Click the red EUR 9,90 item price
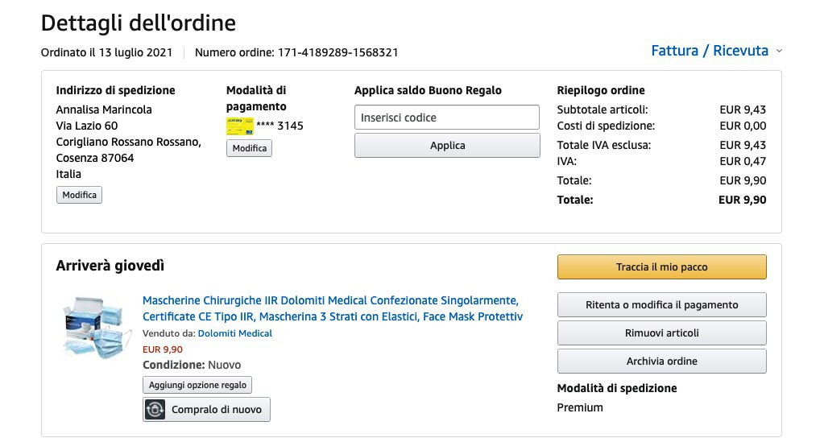The height and width of the screenshot is (438, 820). click(x=163, y=349)
